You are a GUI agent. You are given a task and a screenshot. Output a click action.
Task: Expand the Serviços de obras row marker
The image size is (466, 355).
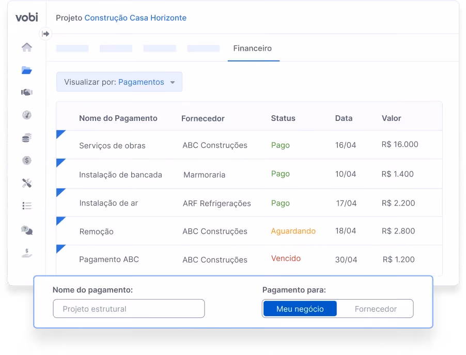tap(60, 134)
